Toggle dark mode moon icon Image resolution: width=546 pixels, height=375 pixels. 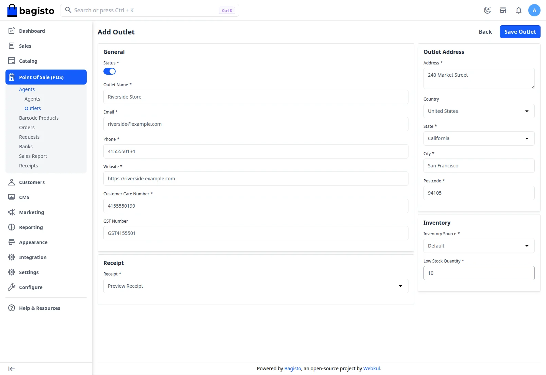[487, 10]
